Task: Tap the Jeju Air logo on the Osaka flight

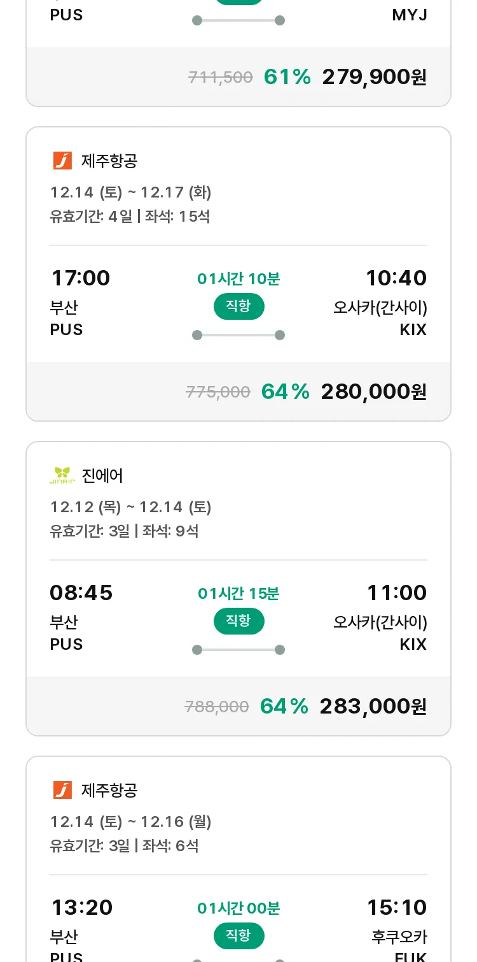Action: tap(62, 161)
